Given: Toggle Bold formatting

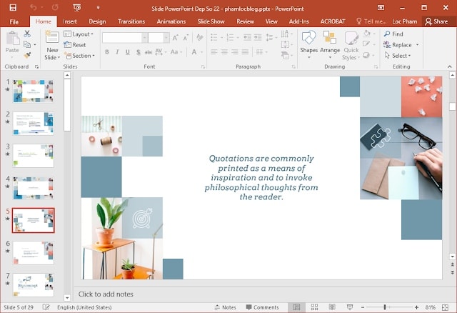Looking at the screenshot, I should click(x=107, y=52).
